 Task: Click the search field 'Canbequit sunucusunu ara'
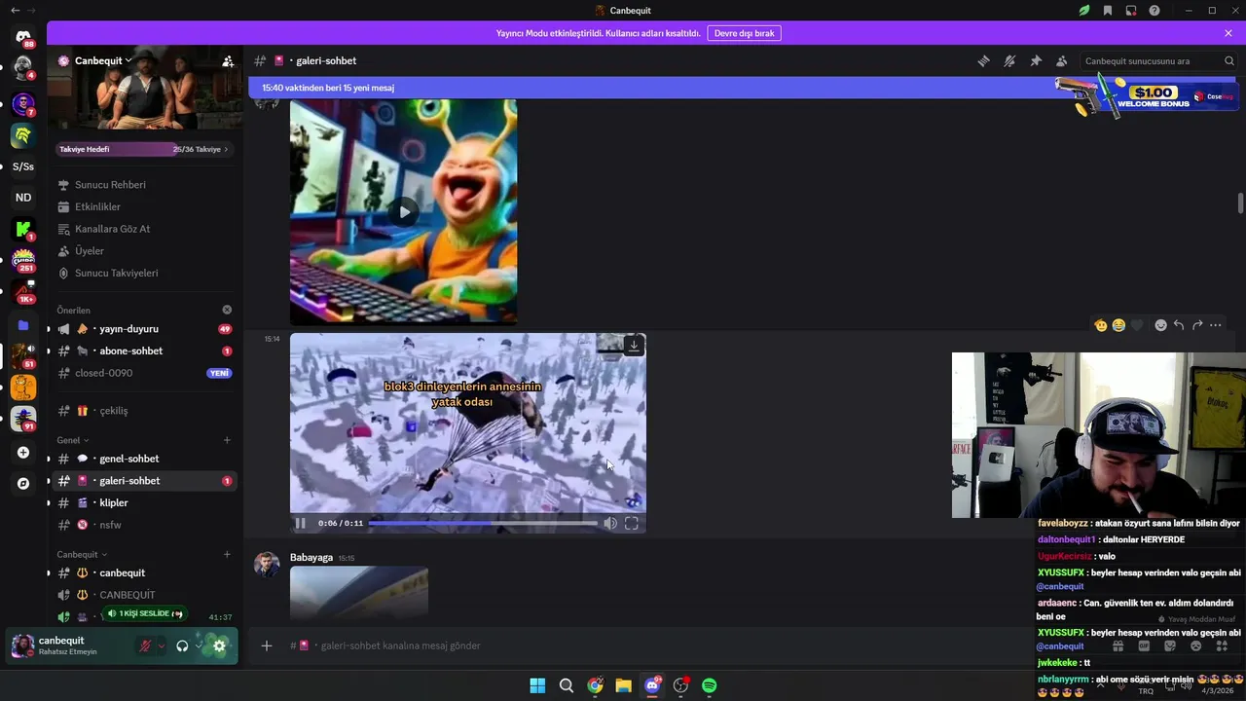(x=1158, y=61)
